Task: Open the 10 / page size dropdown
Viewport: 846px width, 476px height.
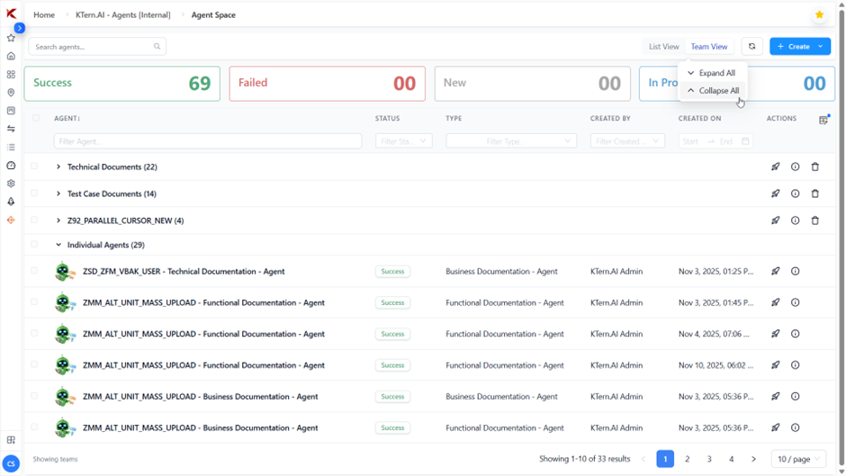Action: (x=797, y=459)
